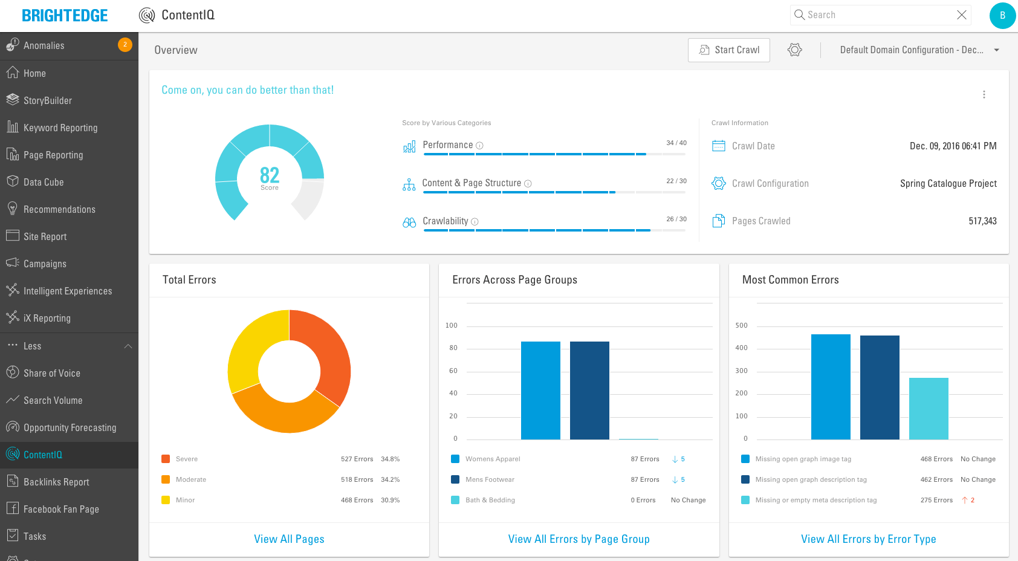This screenshot has width=1018, height=561.
Task: Click Missing open graph image tag row
Action: (869, 459)
